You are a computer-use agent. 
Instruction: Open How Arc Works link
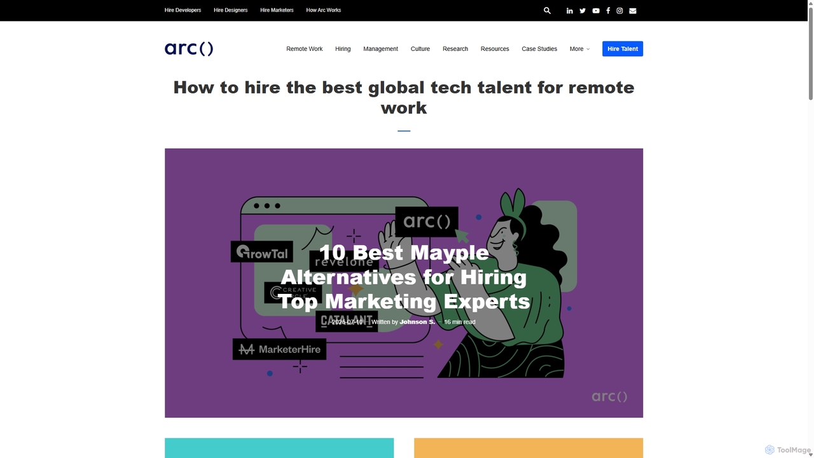pyautogui.click(x=323, y=10)
